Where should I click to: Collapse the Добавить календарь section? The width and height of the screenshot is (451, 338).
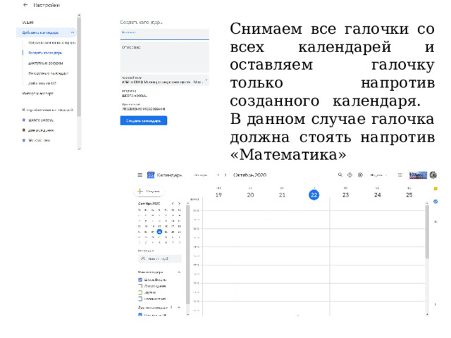pos(73,32)
